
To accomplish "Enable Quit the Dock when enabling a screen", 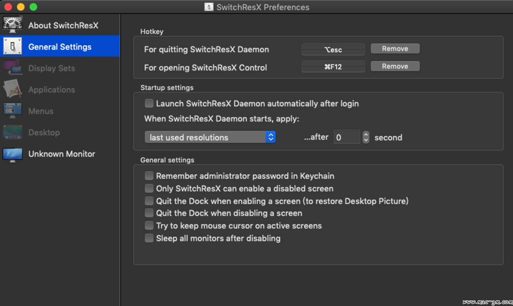I will (x=149, y=201).
